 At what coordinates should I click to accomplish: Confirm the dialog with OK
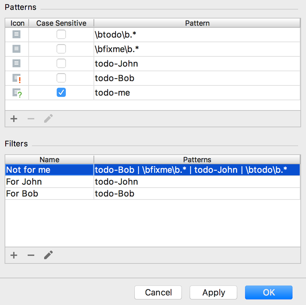click(x=268, y=292)
